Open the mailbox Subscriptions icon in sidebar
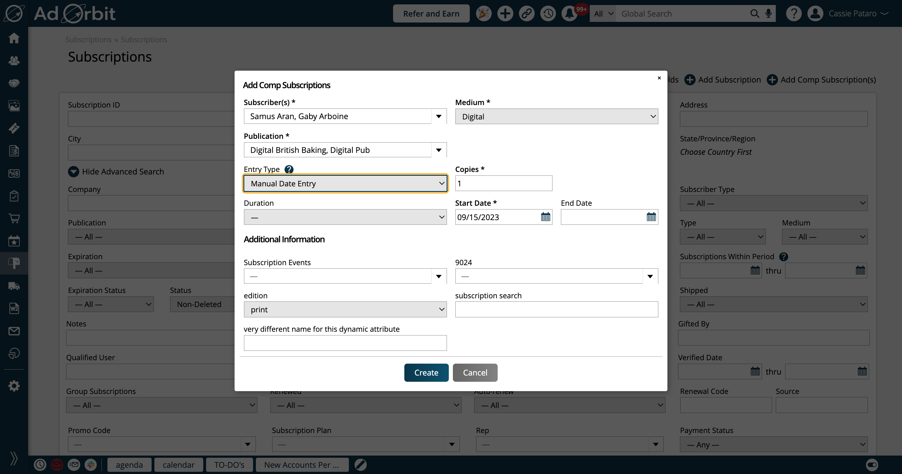The image size is (902, 474). [x=14, y=263]
